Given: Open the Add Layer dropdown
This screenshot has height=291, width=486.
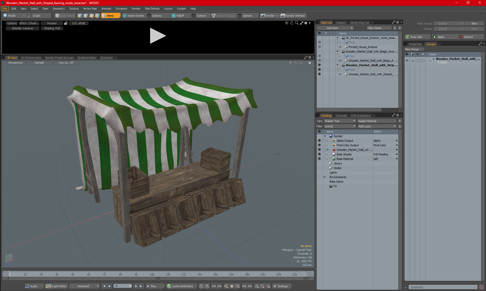Looking at the screenshot, I should point(377,126).
